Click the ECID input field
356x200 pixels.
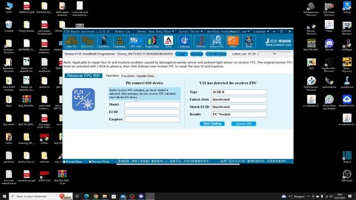click(x=152, y=112)
